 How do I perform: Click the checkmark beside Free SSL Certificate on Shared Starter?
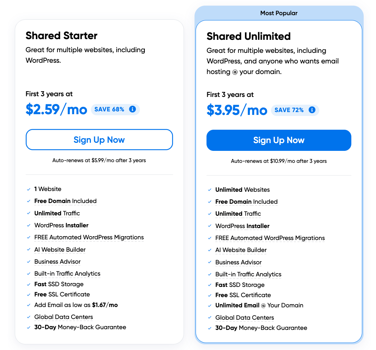(29, 295)
